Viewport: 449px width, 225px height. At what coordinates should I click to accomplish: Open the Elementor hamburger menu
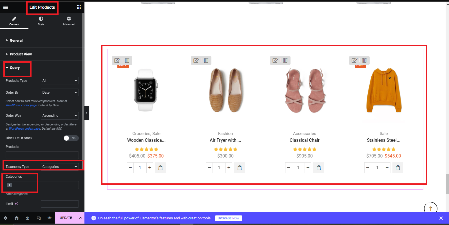[x=6, y=7]
